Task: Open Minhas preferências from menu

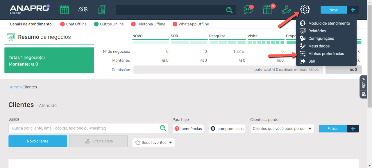Action: pos(326,54)
